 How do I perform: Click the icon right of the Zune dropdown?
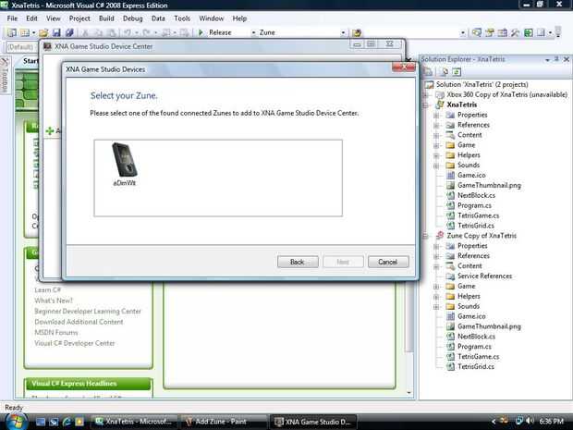coord(357,32)
